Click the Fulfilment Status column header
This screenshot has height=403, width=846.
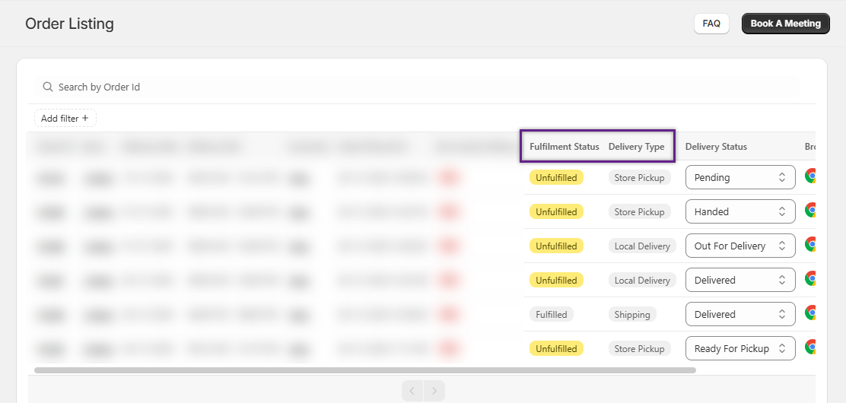tap(564, 147)
